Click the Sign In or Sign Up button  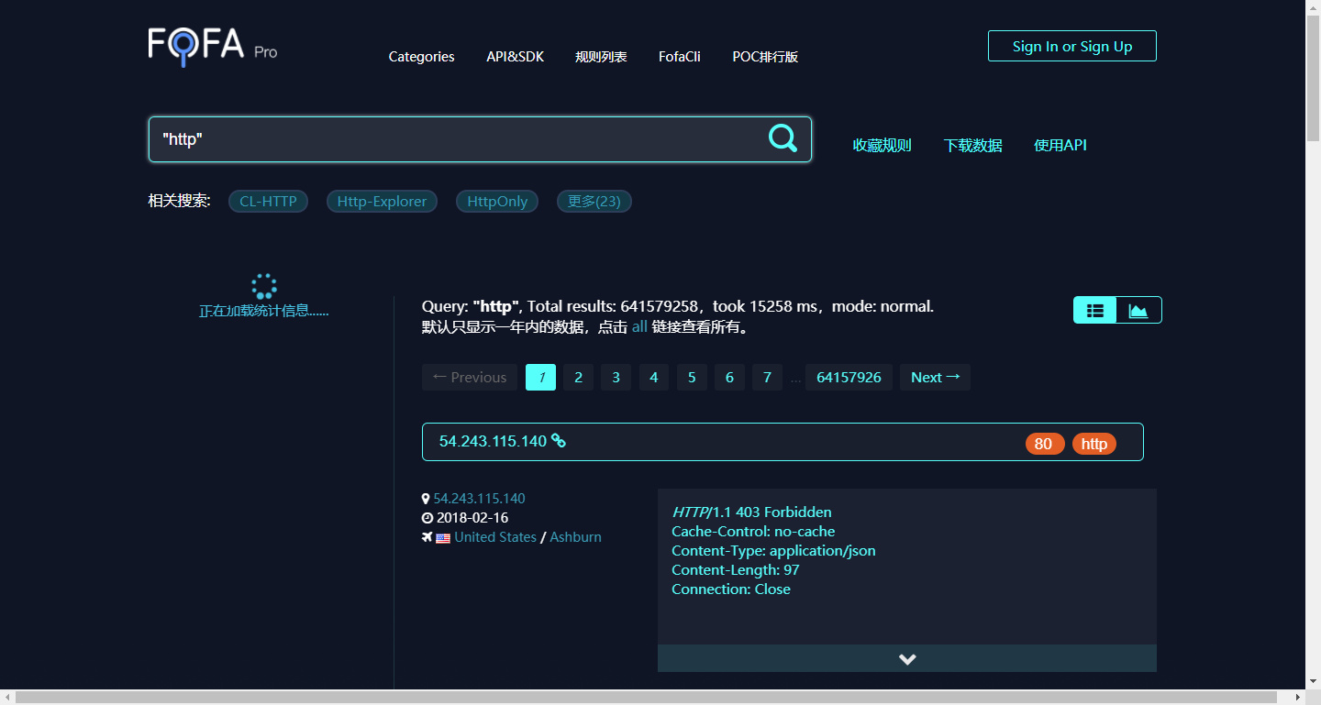point(1072,46)
